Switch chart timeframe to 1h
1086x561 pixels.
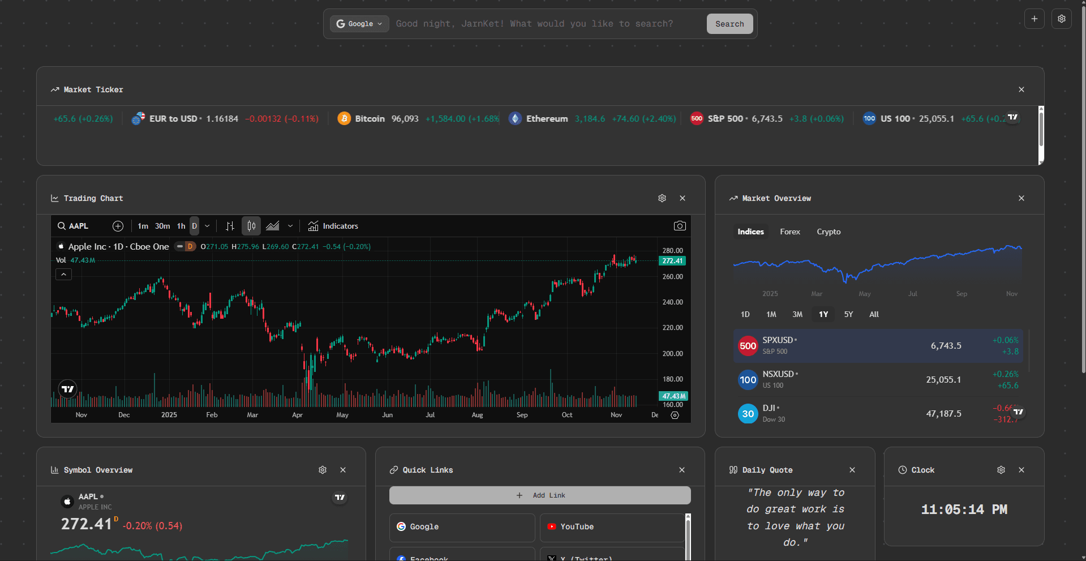tap(181, 226)
